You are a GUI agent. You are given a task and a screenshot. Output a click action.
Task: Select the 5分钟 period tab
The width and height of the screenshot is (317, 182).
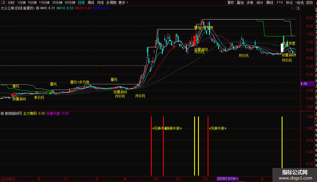coord(32,3)
